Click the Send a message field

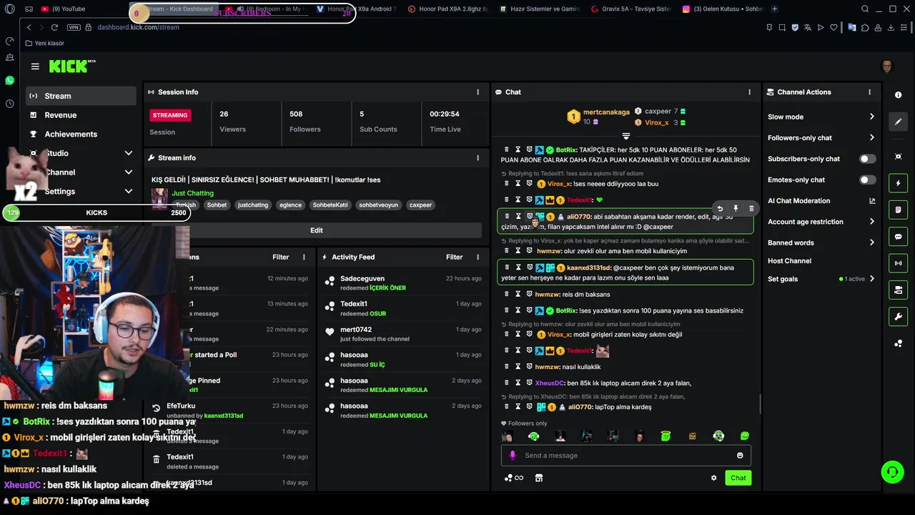coord(625,456)
